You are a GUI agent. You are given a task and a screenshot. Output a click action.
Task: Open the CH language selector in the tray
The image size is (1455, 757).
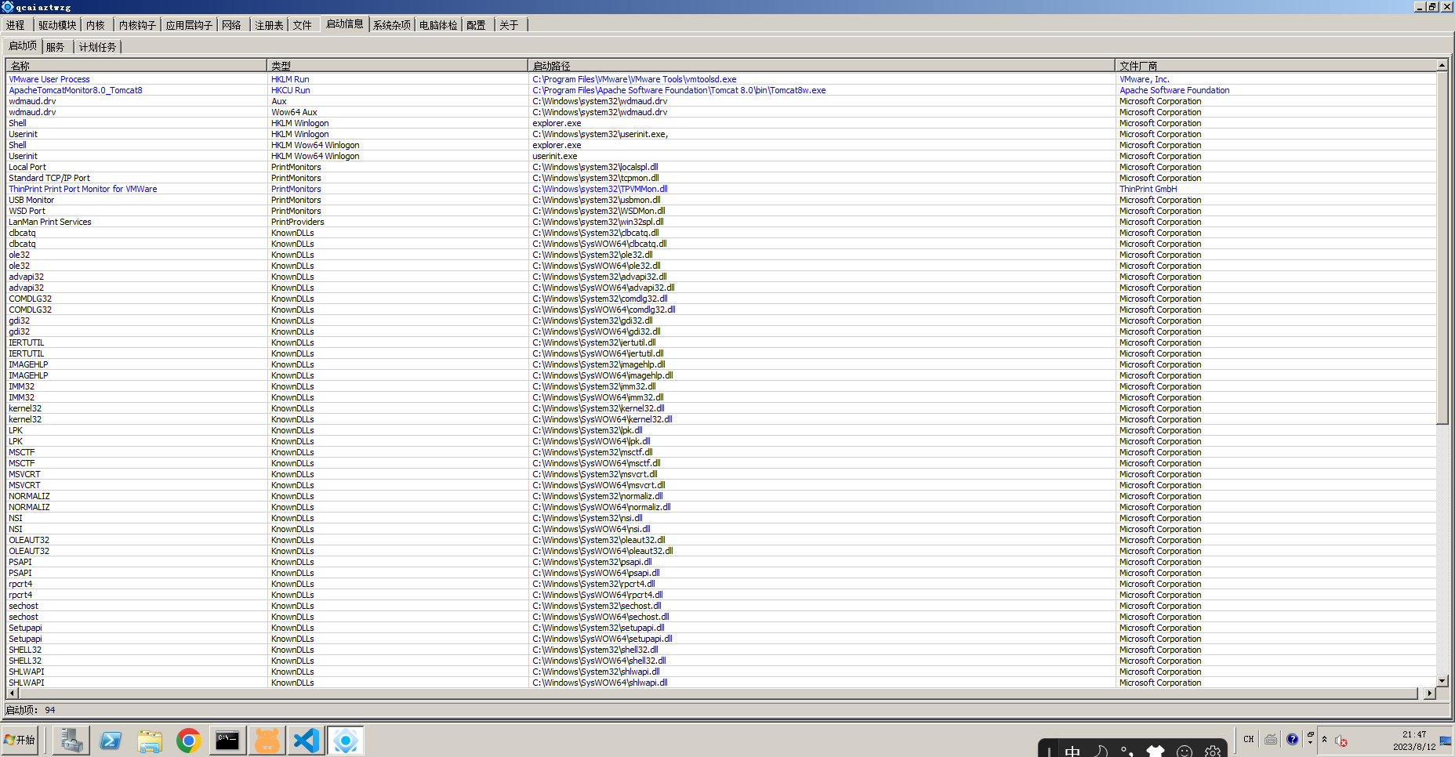point(1249,739)
